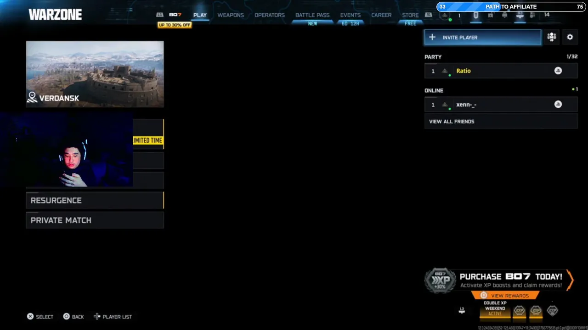Viewport: 588px width, 330px height.
Task: Click the WARZONE logo
Action: (55, 15)
